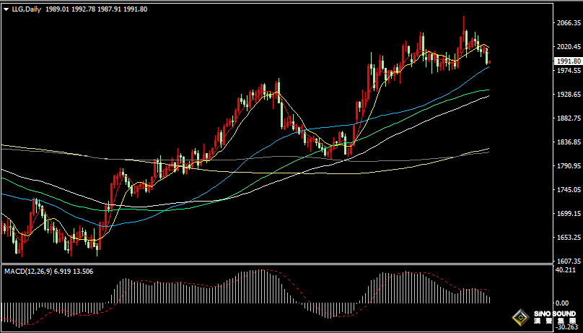
Task: Click the 2066.35 price axis label
Action: [569, 23]
